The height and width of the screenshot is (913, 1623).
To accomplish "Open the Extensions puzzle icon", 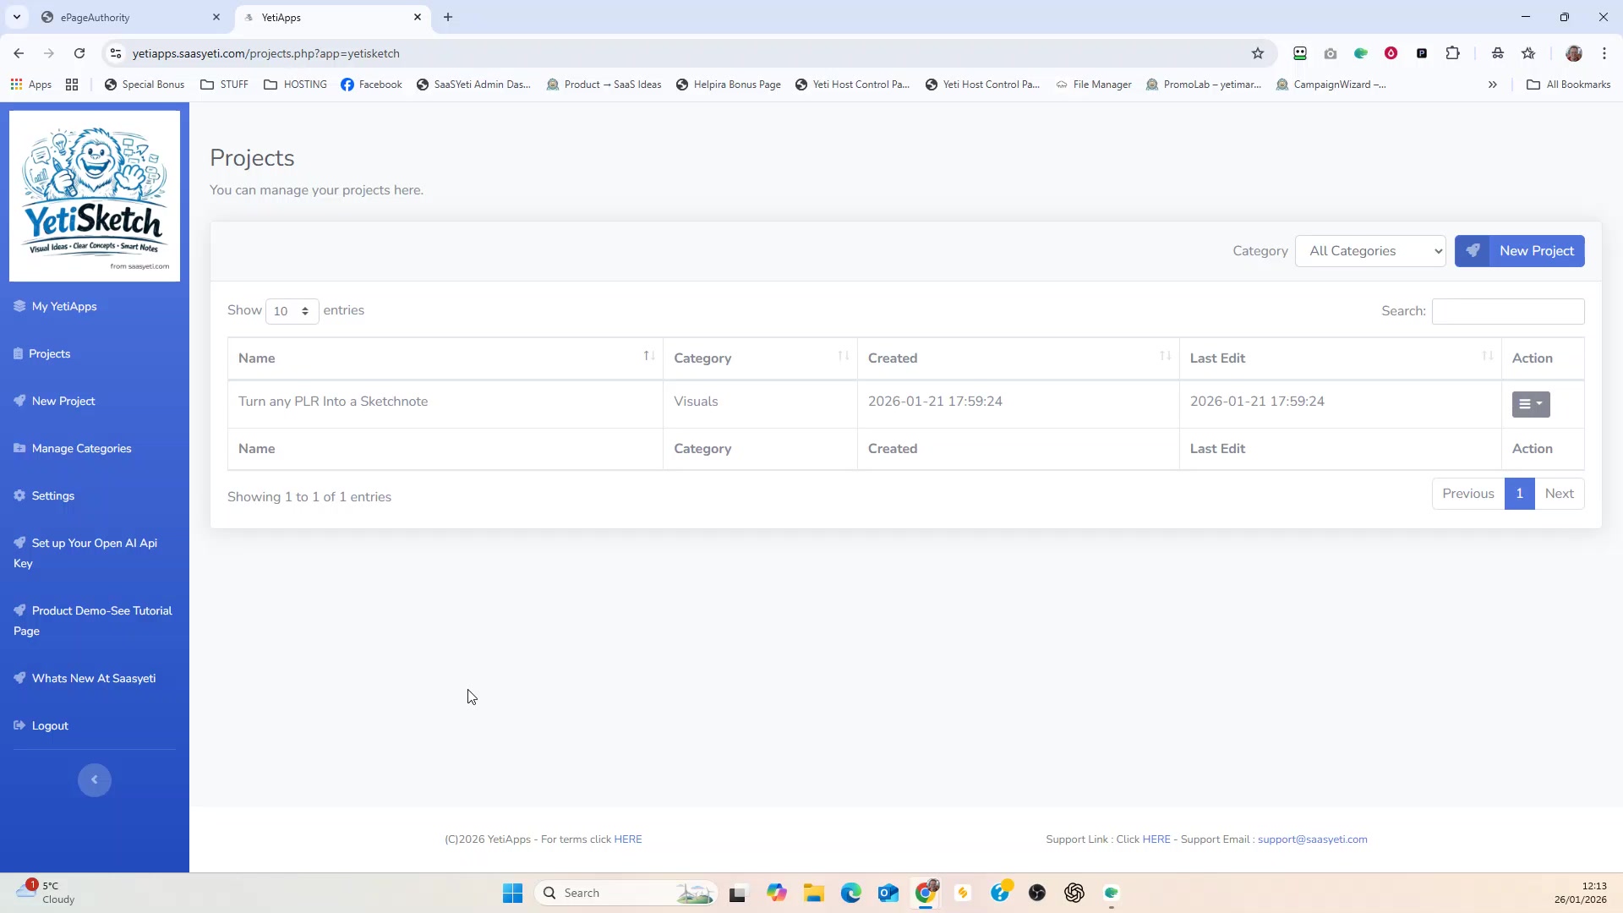I will [x=1452, y=53].
